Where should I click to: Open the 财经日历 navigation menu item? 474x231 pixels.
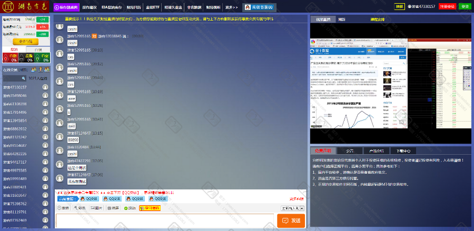134,7
